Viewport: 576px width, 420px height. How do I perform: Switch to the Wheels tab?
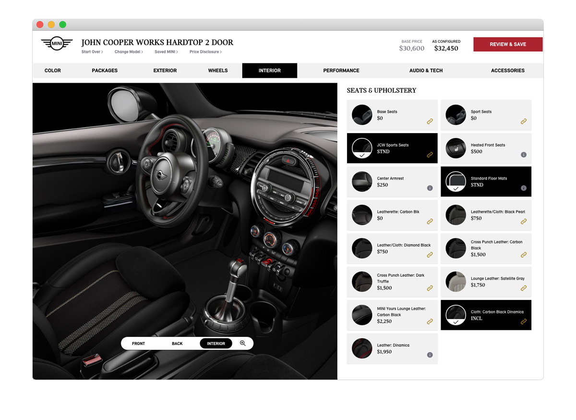click(x=218, y=71)
